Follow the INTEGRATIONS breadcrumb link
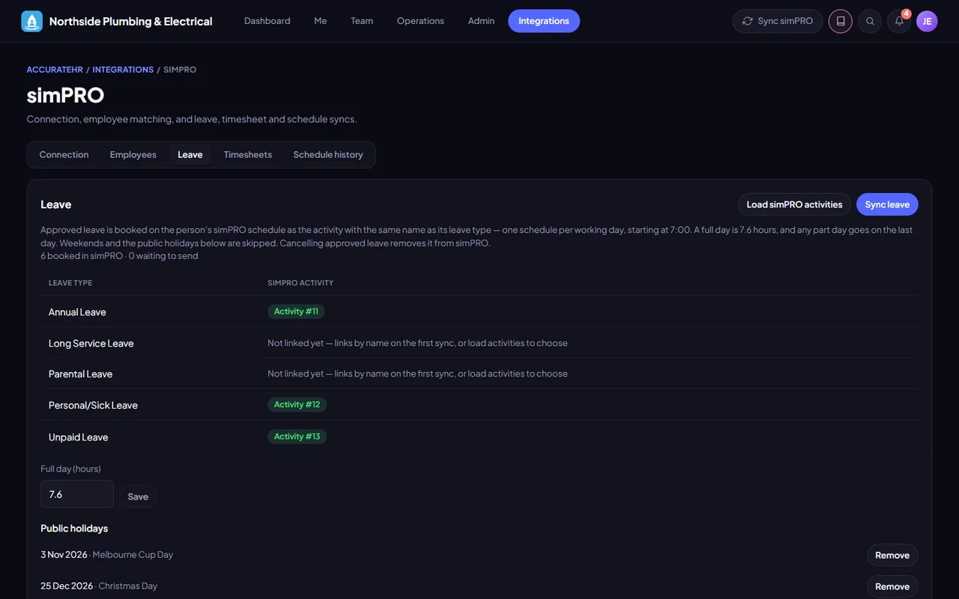Screen dimensions: 959x599 point(123,70)
